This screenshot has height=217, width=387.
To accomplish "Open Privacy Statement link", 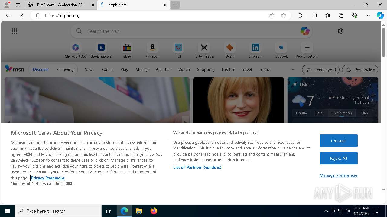I will [x=47, y=178].
